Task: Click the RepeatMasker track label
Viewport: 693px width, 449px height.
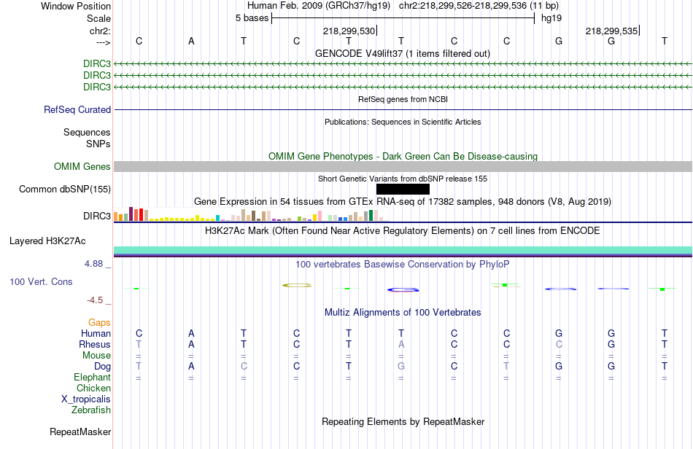Action: 80,432
